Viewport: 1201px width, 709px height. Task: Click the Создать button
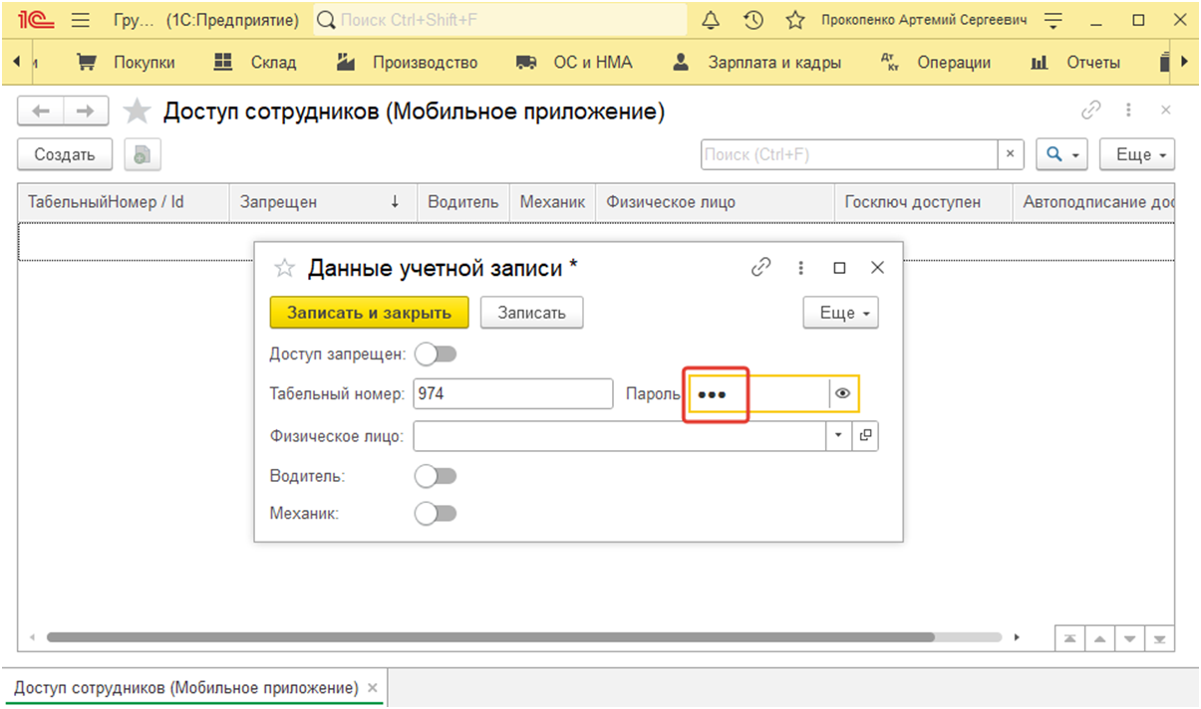tap(65, 154)
